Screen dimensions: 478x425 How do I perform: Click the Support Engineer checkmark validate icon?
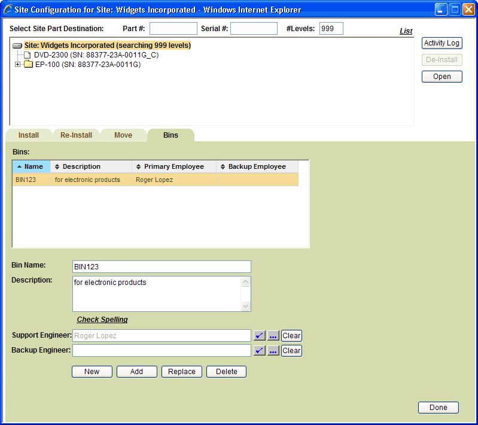pyautogui.click(x=260, y=336)
